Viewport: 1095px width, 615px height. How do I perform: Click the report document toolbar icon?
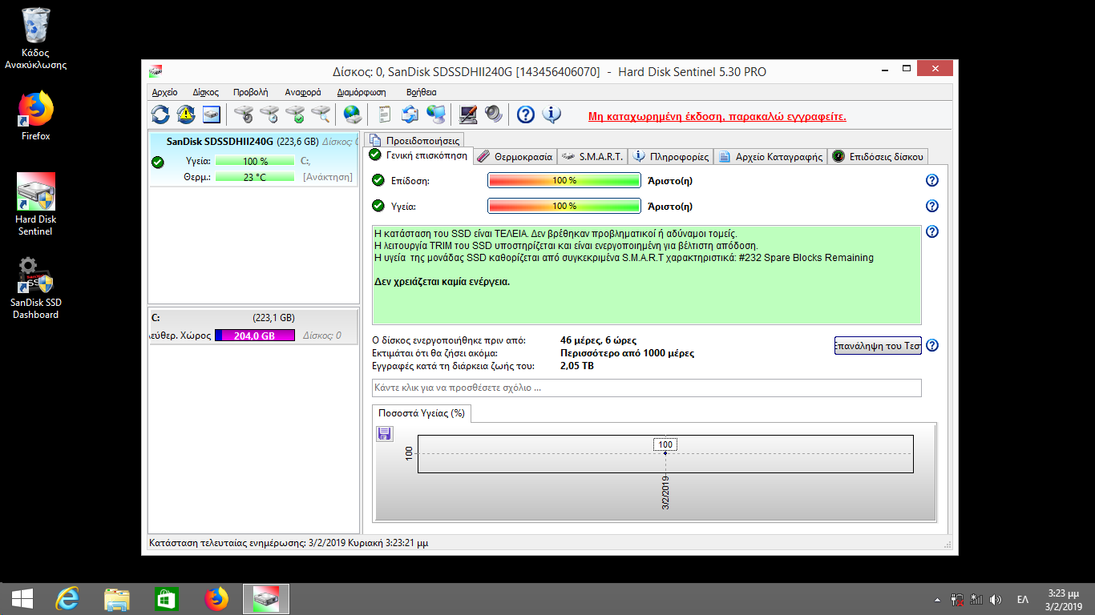385,115
